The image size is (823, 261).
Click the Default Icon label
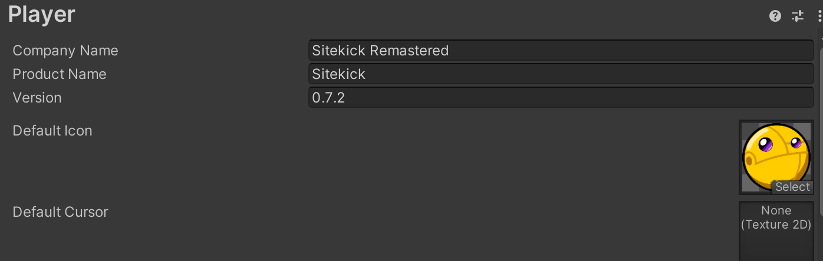click(52, 131)
